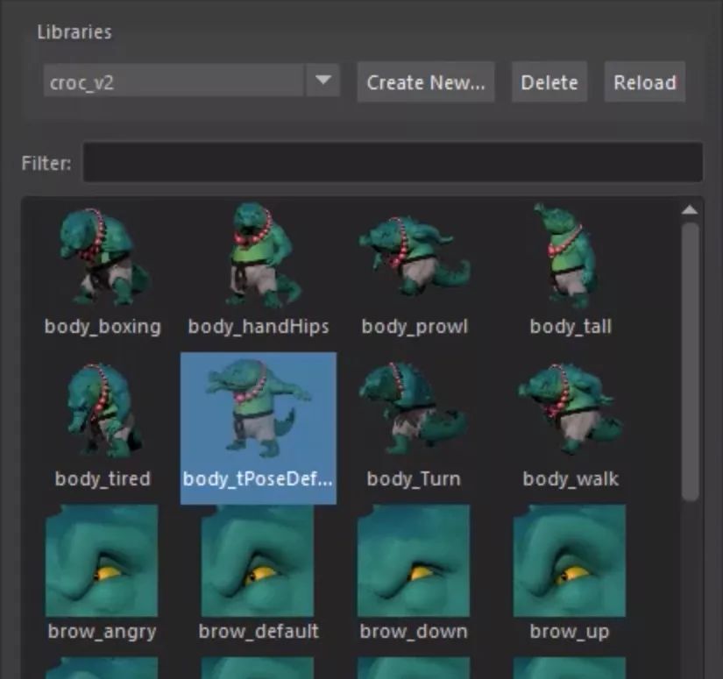Click the scrollbar up arrow
The height and width of the screenshot is (679, 723).
690,210
